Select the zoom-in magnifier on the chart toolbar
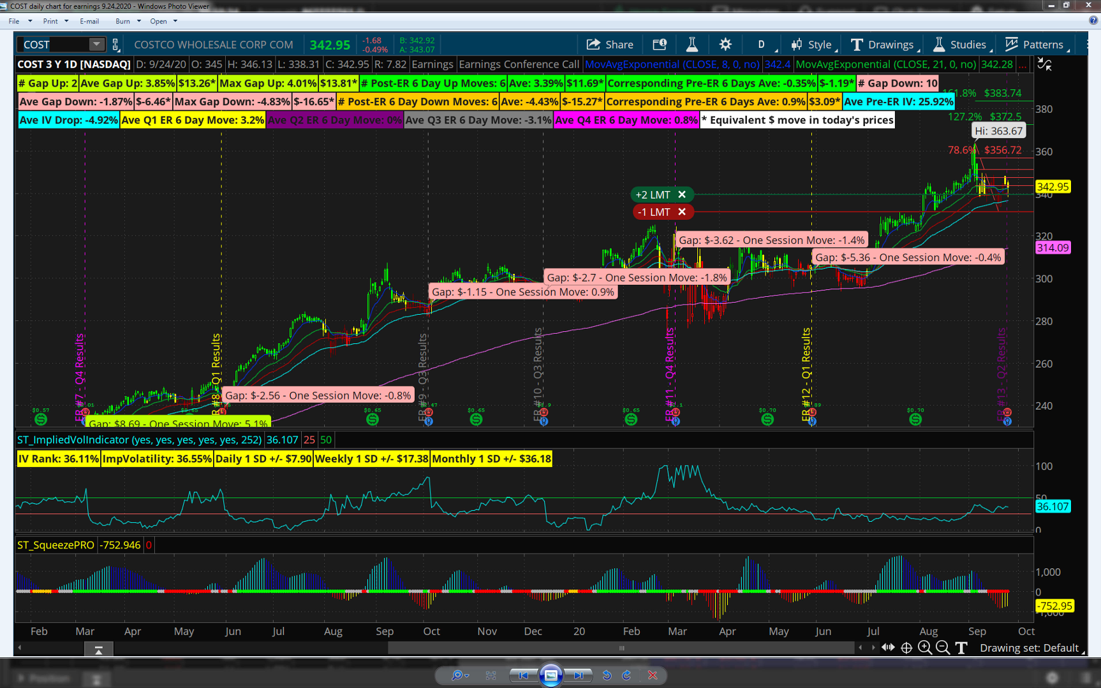This screenshot has height=688, width=1101. pos(925,647)
